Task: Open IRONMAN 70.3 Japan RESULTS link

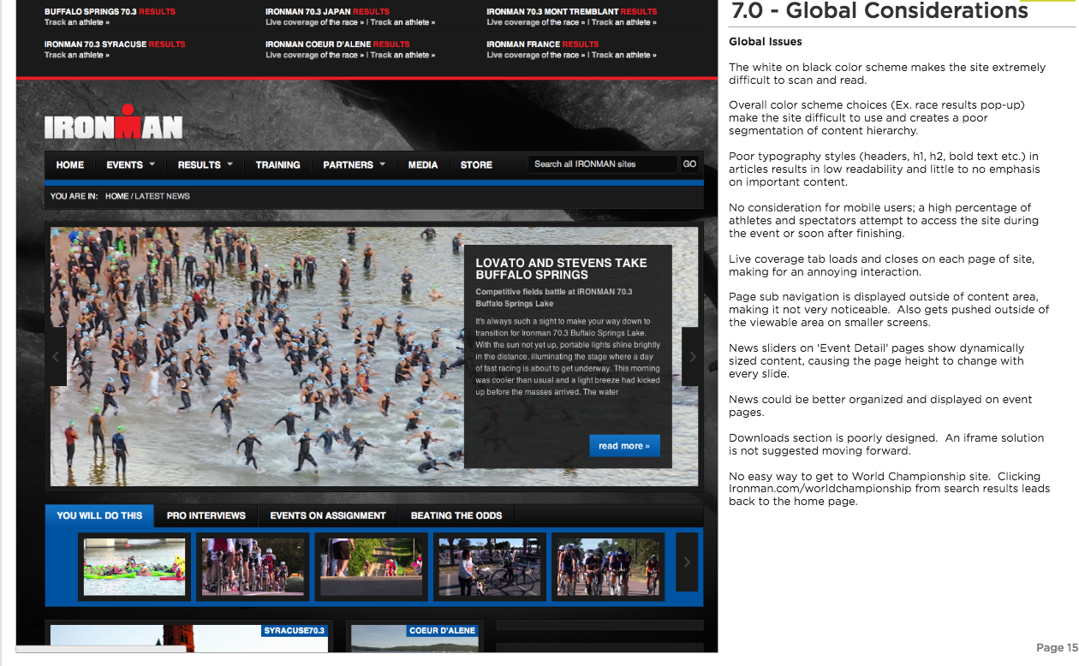Action: coord(371,12)
